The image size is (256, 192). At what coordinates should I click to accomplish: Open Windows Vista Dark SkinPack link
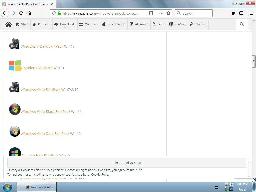tap(45, 134)
